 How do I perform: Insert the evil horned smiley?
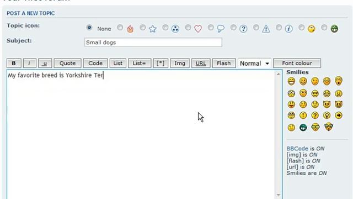(x=327, y=104)
